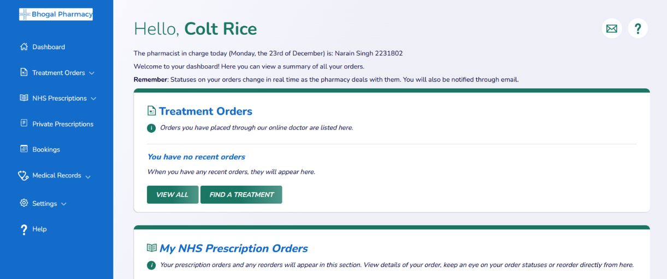Click the Treatment Orders info icon
The width and height of the screenshot is (667, 279).
tap(151, 128)
